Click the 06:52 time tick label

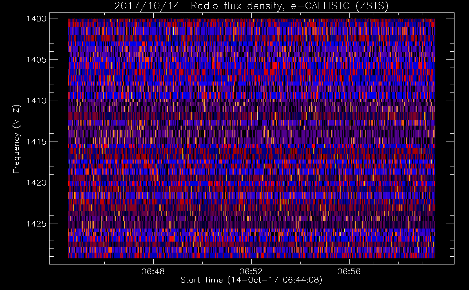pyautogui.click(x=251, y=272)
